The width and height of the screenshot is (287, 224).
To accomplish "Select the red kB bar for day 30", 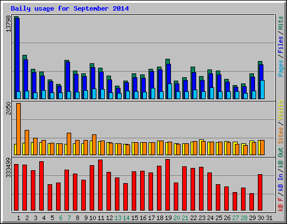I will (260, 193).
